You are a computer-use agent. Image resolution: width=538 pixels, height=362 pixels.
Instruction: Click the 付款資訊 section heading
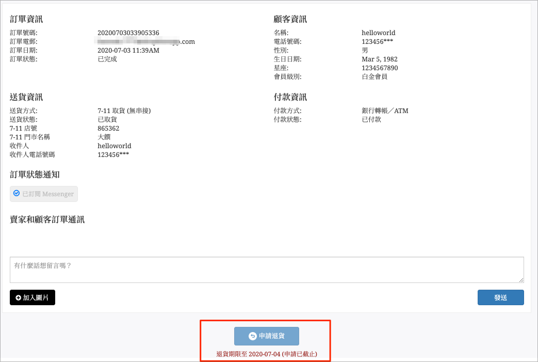pyautogui.click(x=290, y=97)
